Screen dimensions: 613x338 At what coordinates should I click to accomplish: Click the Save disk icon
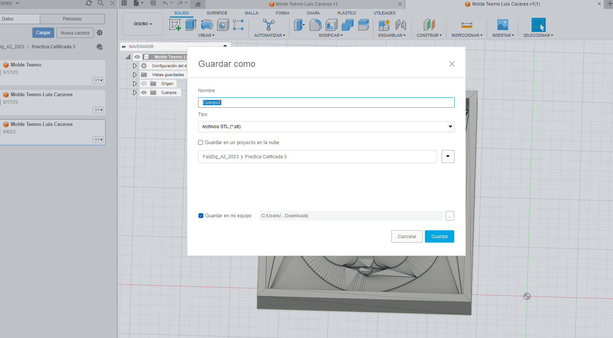tap(153, 3)
